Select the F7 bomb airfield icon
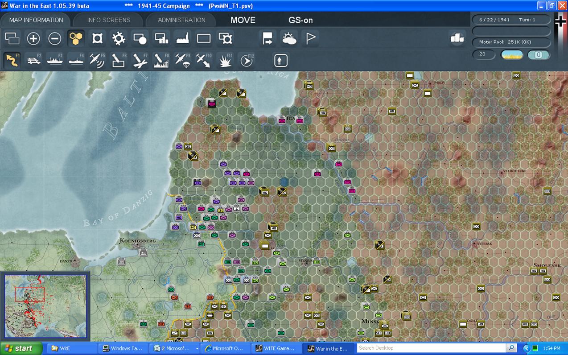This screenshot has width=568, height=355. pyautogui.click(x=140, y=60)
